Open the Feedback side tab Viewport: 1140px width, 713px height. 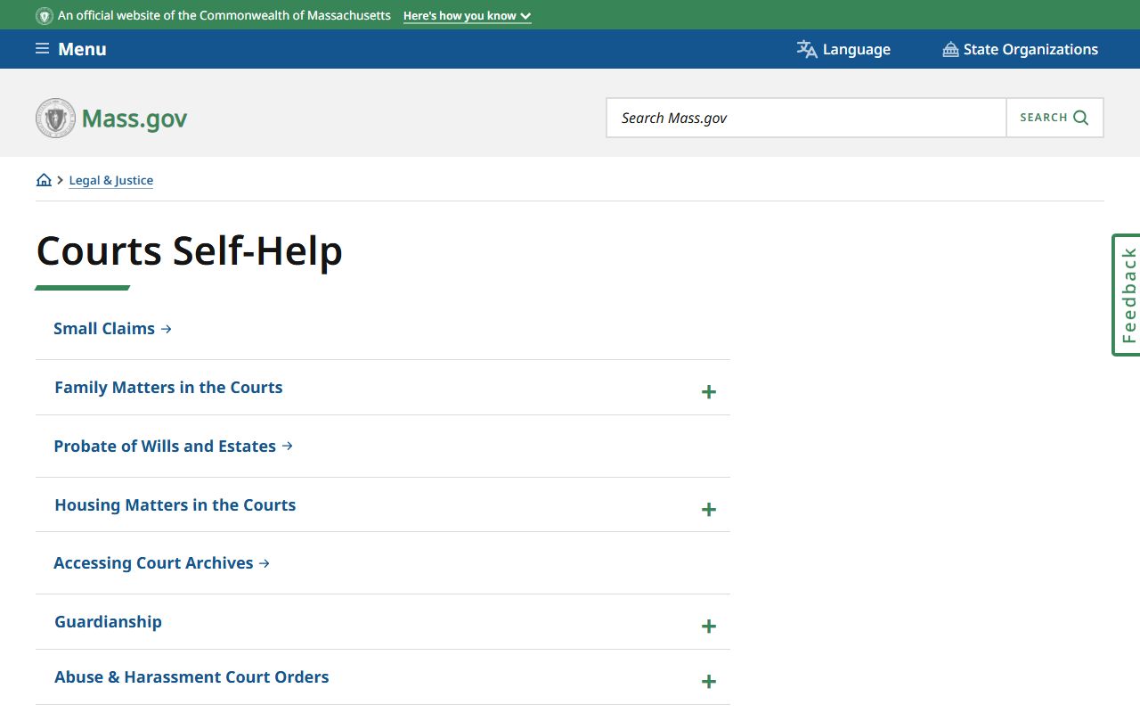[x=1127, y=295]
